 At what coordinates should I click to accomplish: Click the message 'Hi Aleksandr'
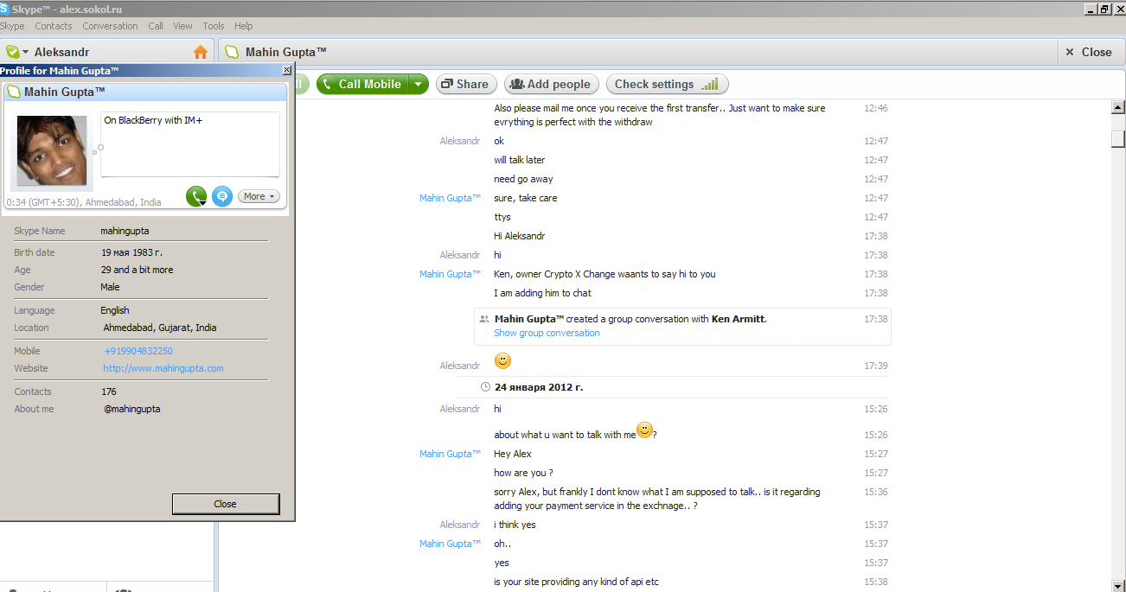point(520,236)
